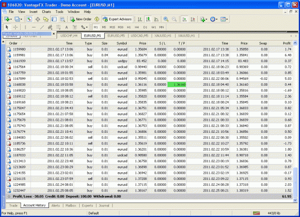Open the templates dropdown arrow
Viewport: 300px width, 217px height.
coord(227,19)
